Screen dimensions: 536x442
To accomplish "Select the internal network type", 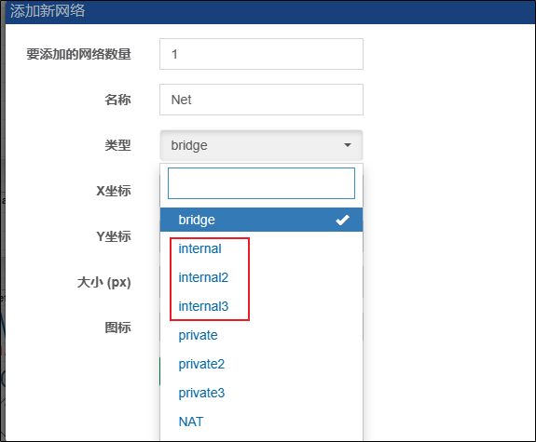I will [x=261, y=248].
